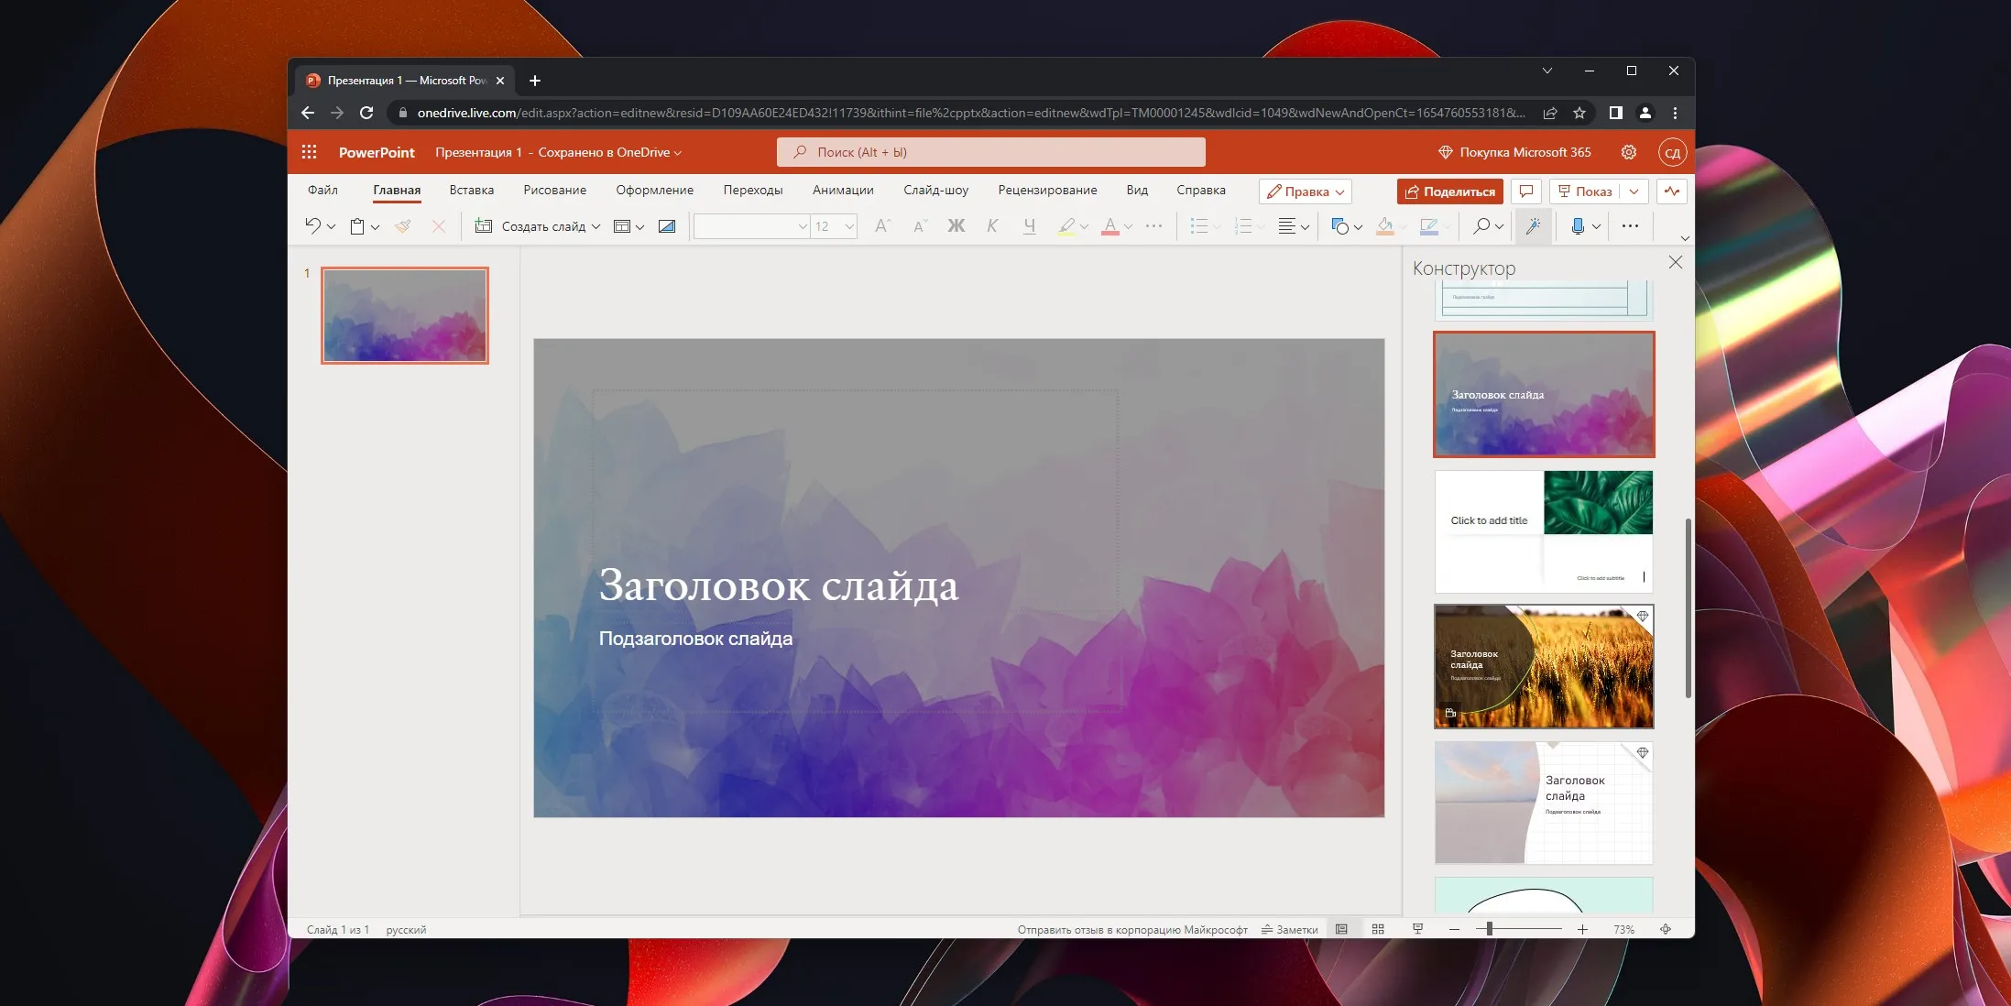2011x1006 pixels.
Task: Click the shape outline pen icon
Action: (x=1428, y=226)
